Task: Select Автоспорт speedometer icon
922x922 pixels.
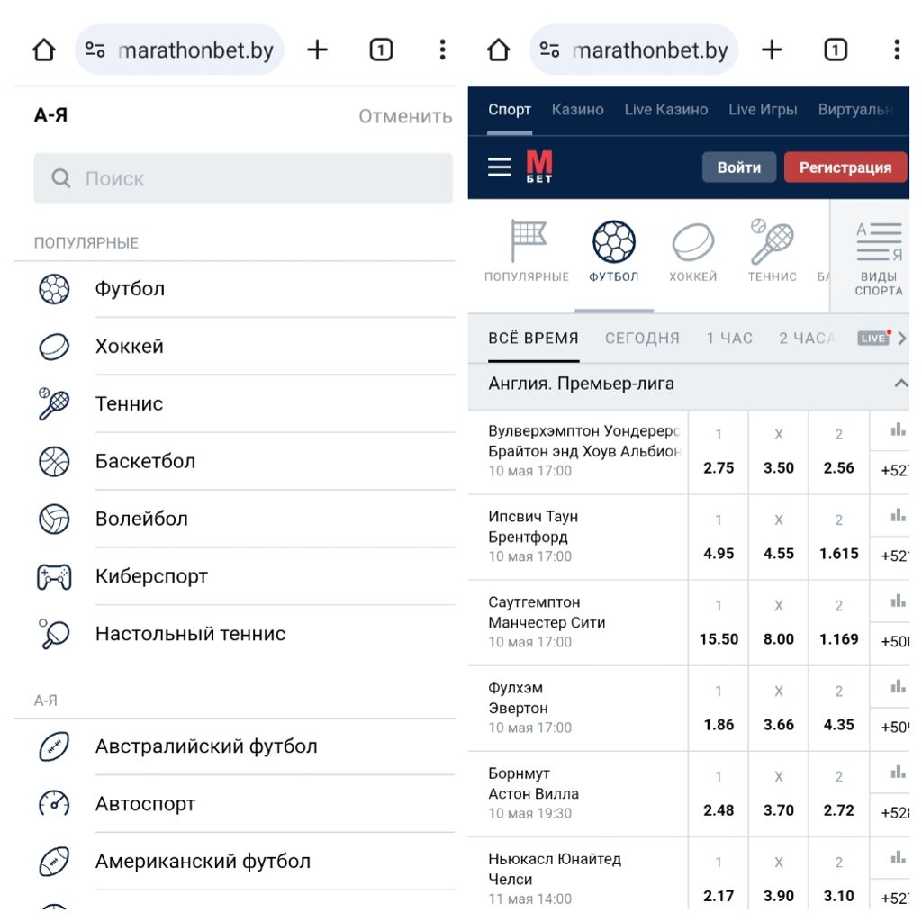Action: coord(54,804)
